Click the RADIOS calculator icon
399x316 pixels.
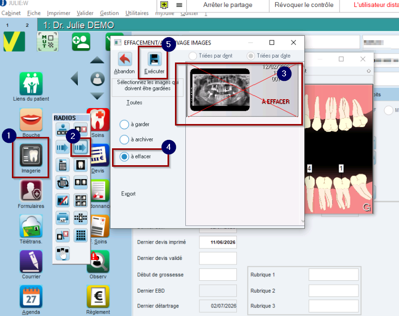(62, 165)
